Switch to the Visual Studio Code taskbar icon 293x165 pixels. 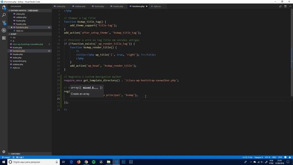pos(116,162)
